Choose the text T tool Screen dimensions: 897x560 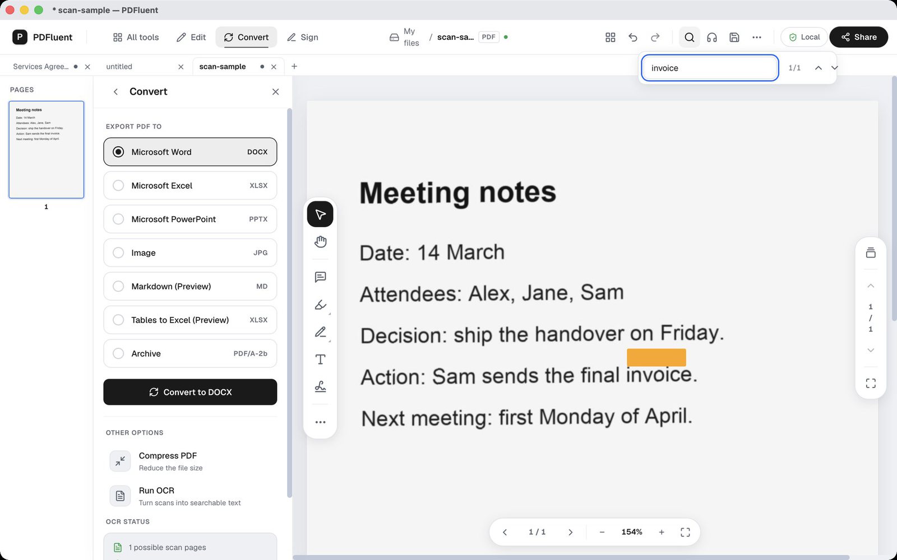[x=320, y=360]
